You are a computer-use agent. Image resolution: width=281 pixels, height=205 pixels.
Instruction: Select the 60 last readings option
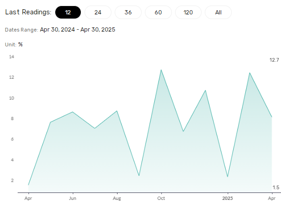[158, 13]
